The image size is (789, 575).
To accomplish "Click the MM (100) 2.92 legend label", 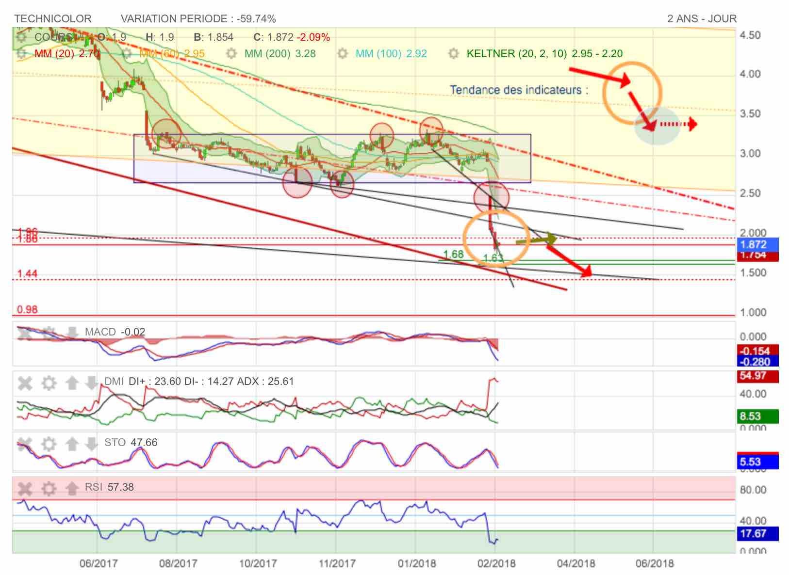I will (391, 54).
